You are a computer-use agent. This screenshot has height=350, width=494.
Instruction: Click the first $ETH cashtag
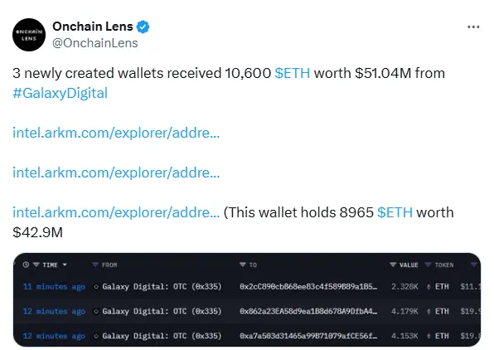(293, 73)
